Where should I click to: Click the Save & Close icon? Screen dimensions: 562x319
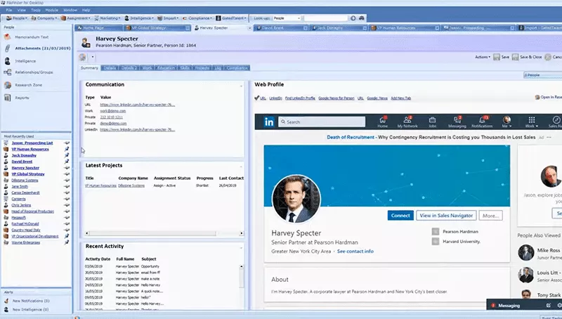tap(515, 57)
